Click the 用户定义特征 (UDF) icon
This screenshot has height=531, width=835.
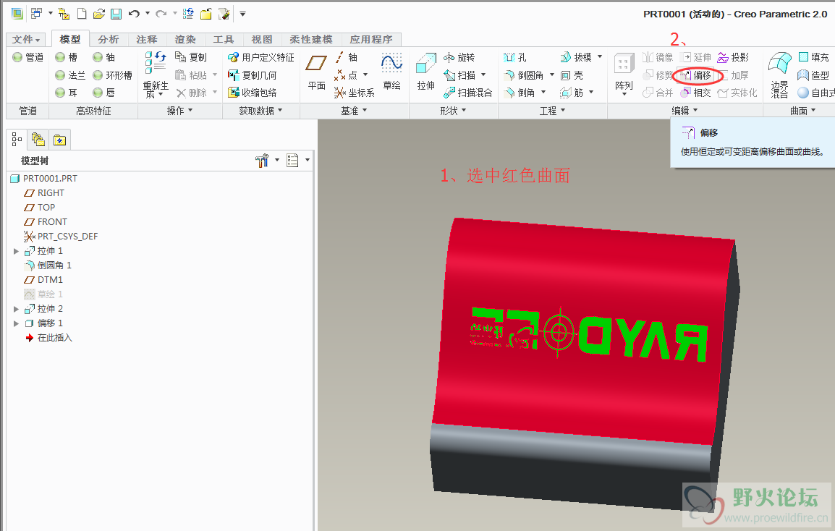point(261,57)
